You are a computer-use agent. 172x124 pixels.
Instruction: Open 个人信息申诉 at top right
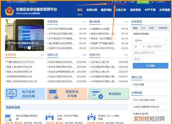(x=158, y=2)
